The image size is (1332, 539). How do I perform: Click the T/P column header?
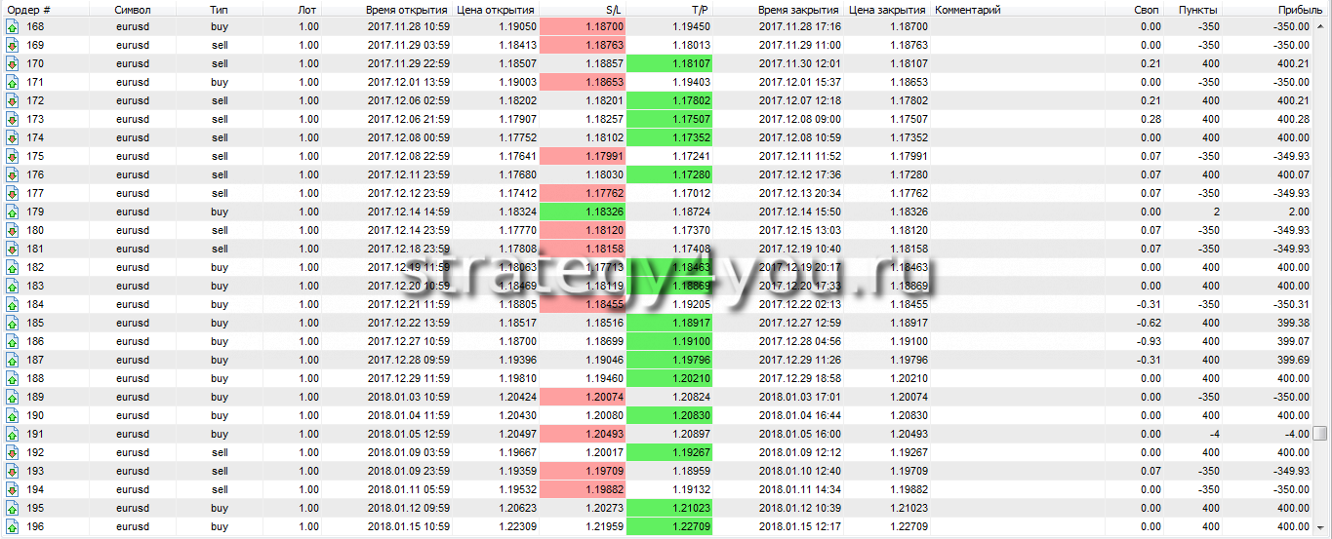point(674,9)
